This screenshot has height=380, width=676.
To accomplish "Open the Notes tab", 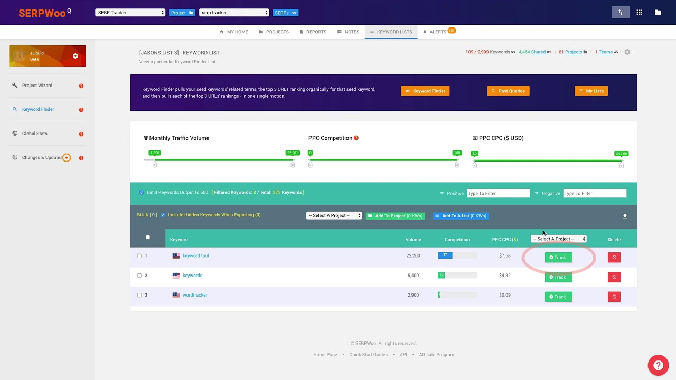I will (x=348, y=32).
